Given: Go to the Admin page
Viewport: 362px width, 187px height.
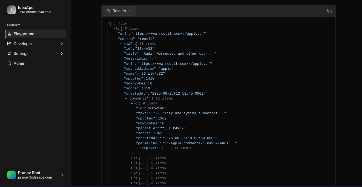Looking at the screenshot, I should click(19, 63).
